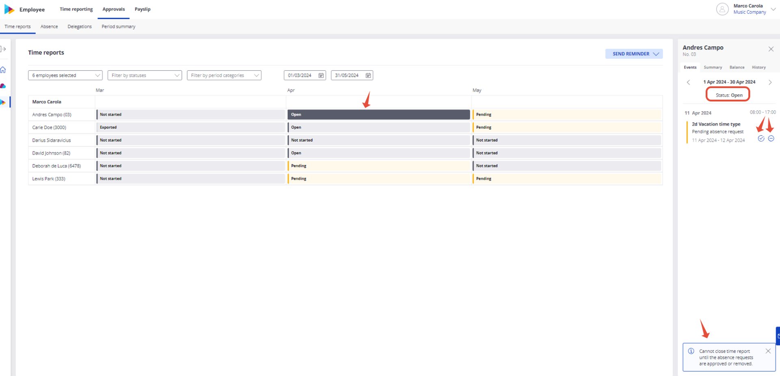Open the Time reporting menu
The image size is (780, 376).
76,9
